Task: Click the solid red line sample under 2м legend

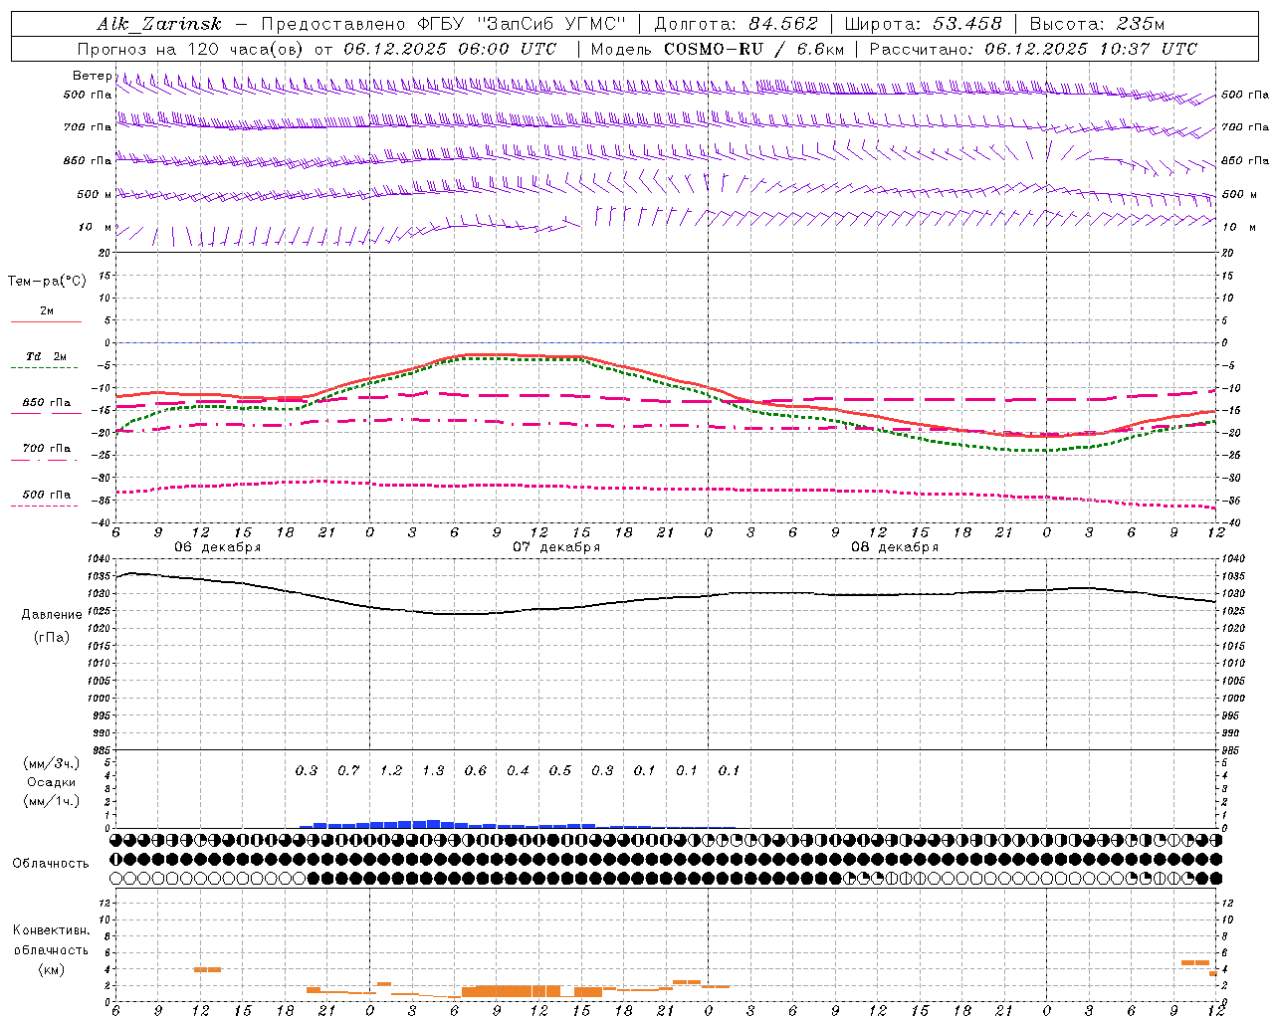Action: 47,321
